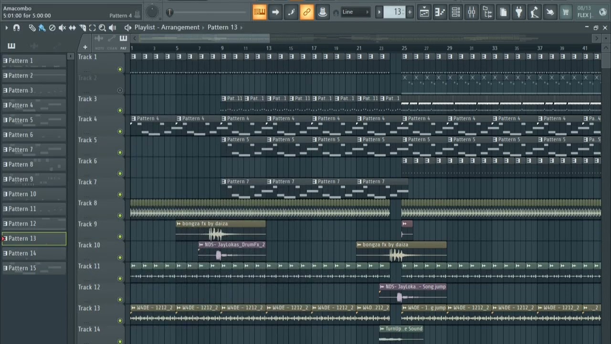Add new pattern with plus button
Screen dimensions: 611x344
(x=410, y=12)
